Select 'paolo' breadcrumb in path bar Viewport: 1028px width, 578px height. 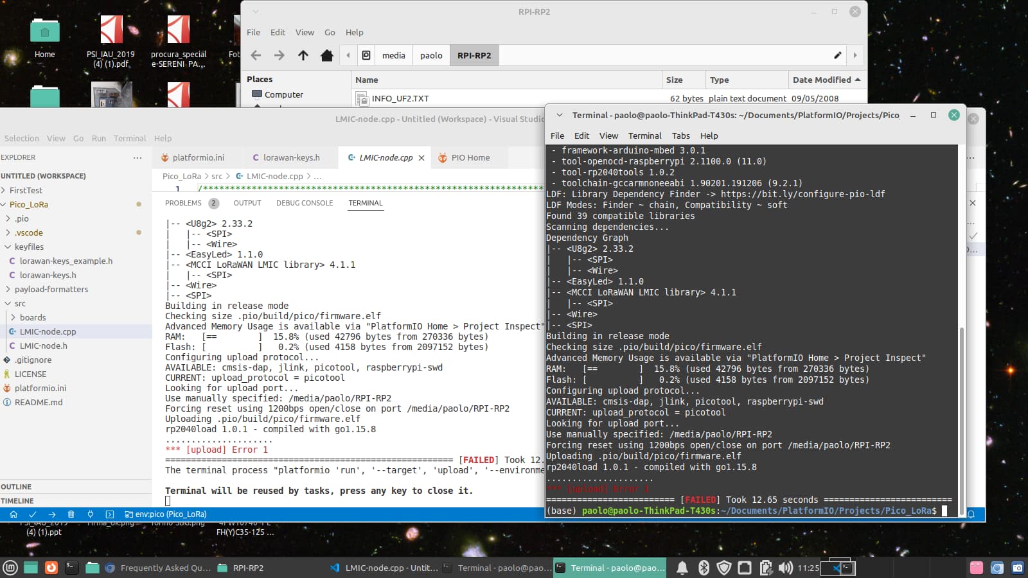pos(431,55)
